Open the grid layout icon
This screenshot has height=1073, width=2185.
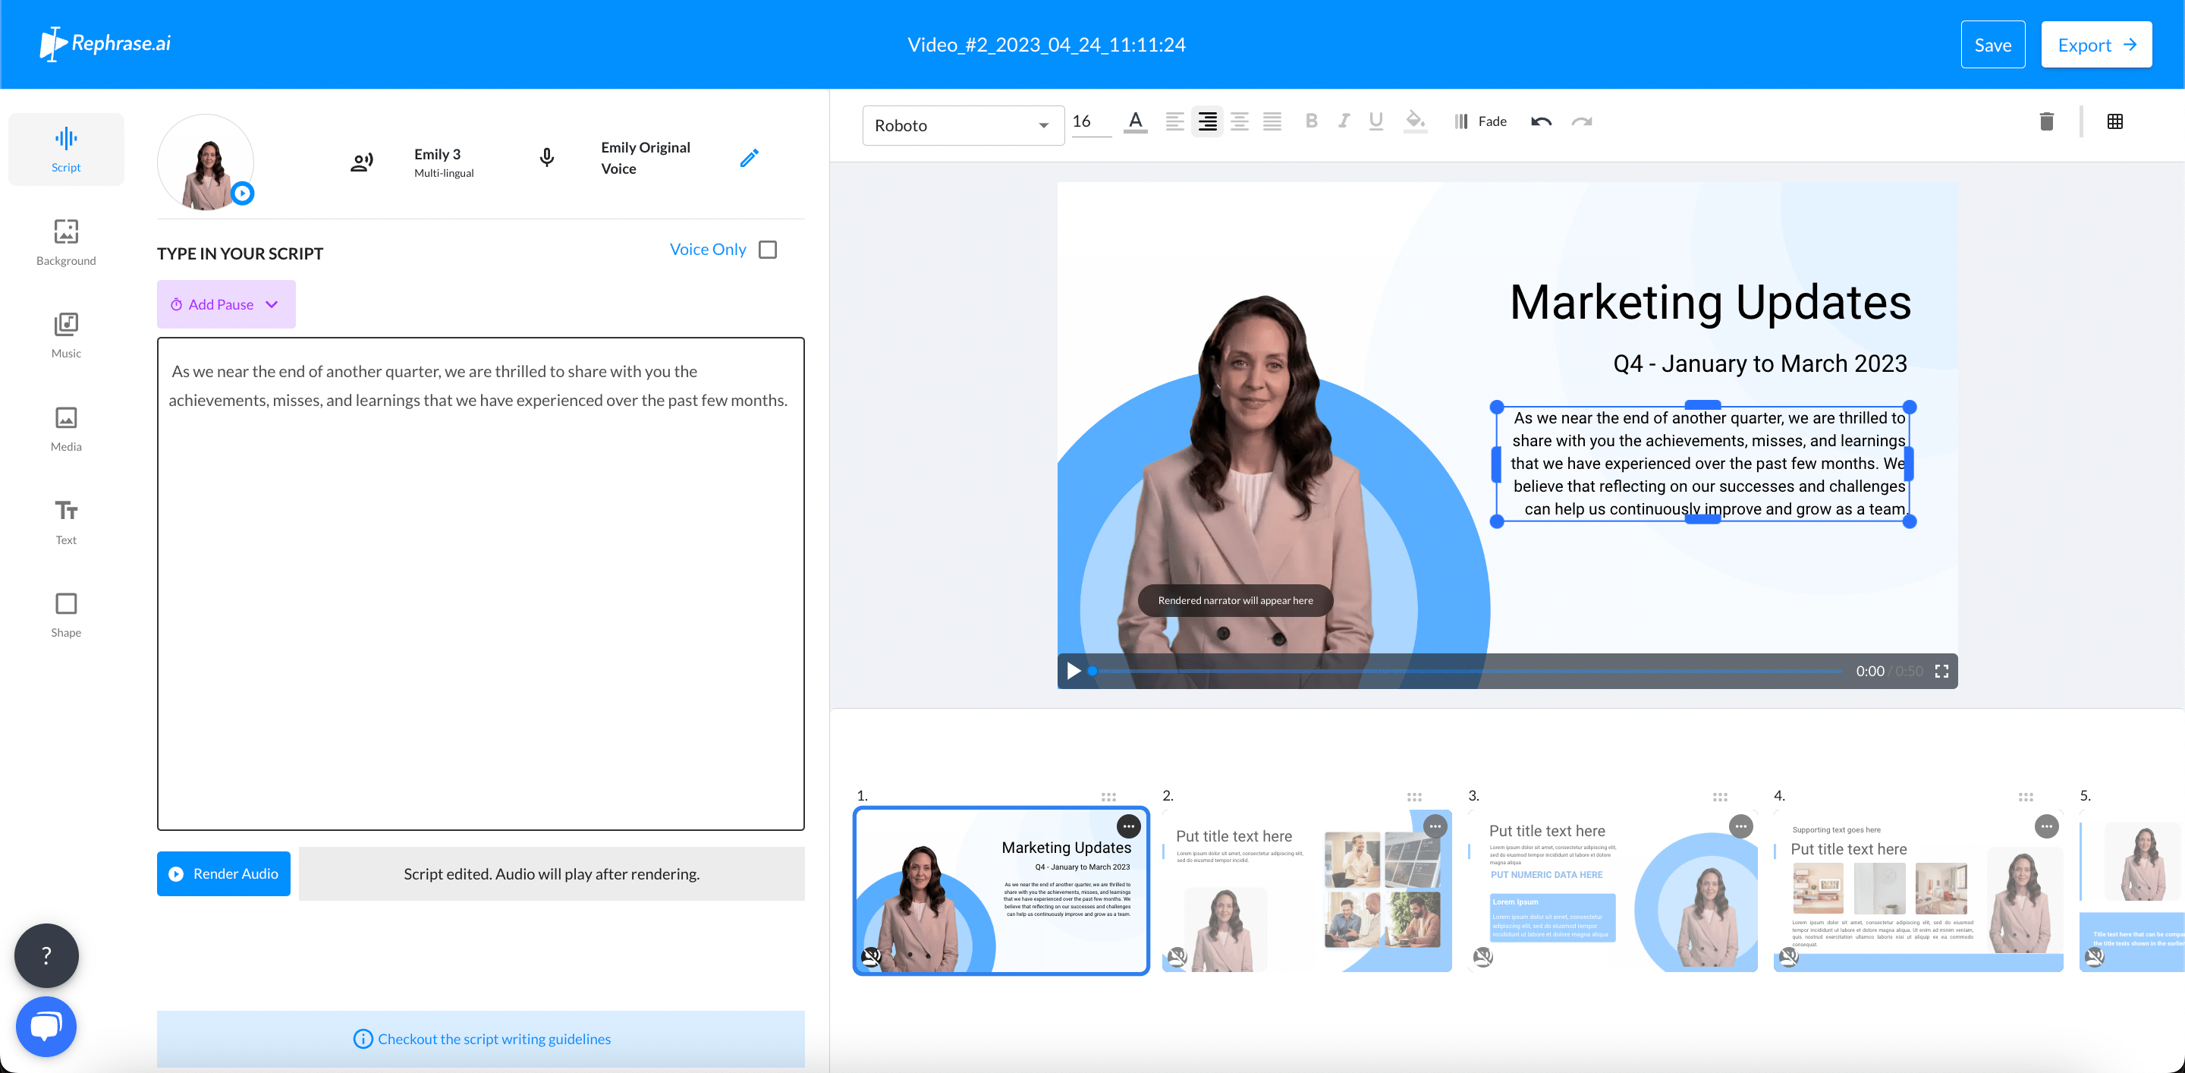pos(2114,122)
